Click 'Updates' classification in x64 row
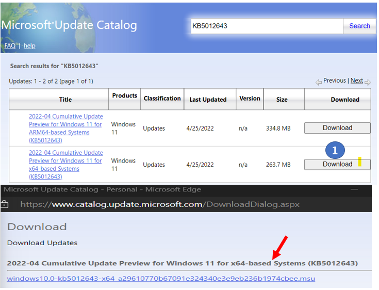379x290 pixels. tap(154, 165)
